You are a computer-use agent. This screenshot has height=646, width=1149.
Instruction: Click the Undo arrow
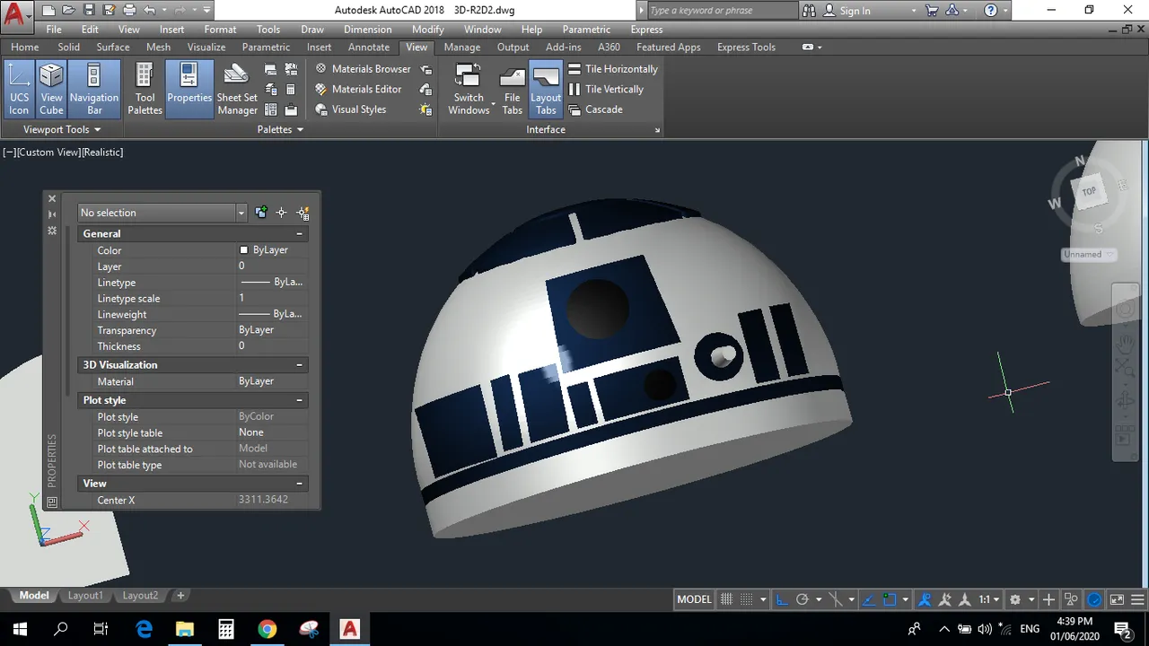pos(149,11)
